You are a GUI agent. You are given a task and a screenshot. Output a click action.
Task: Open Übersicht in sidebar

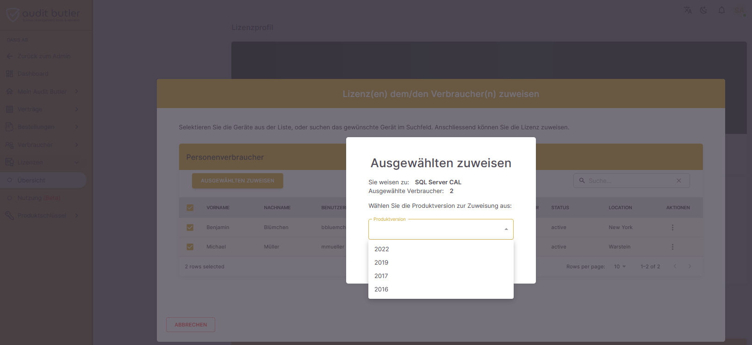(43, 181)
